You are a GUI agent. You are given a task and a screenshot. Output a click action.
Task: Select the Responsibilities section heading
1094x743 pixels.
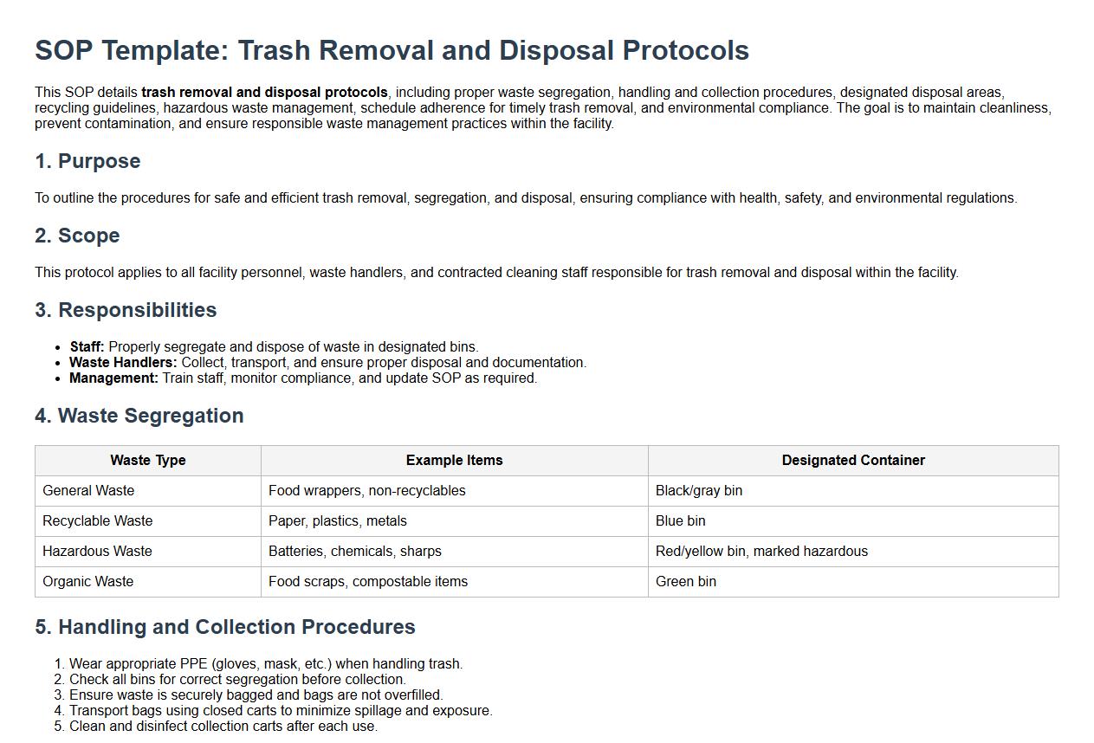pos(126,310)
